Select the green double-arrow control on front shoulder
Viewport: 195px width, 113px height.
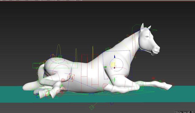click(x=115, y=80)
